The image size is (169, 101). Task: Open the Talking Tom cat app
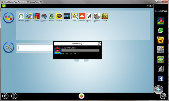pyautogui.click(x=97, y=16)
